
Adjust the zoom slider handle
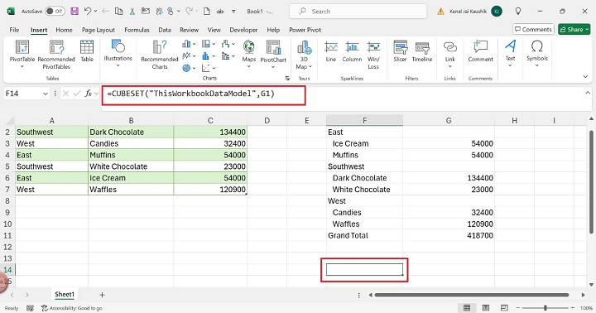coord(545,308)
